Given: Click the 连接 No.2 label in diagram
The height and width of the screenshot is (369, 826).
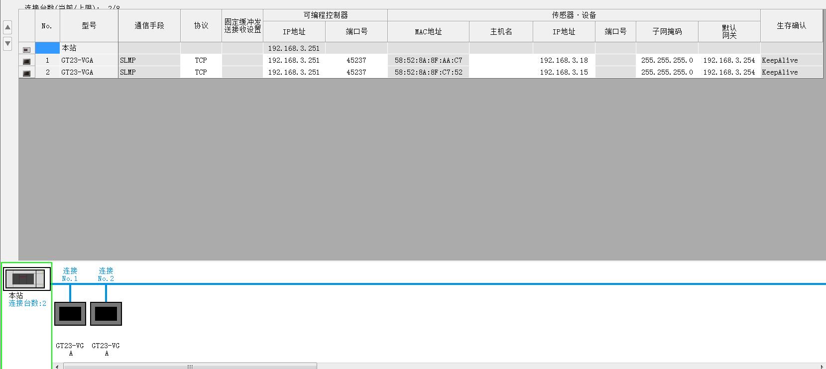Looking at the screenshot, I should 106,275.
